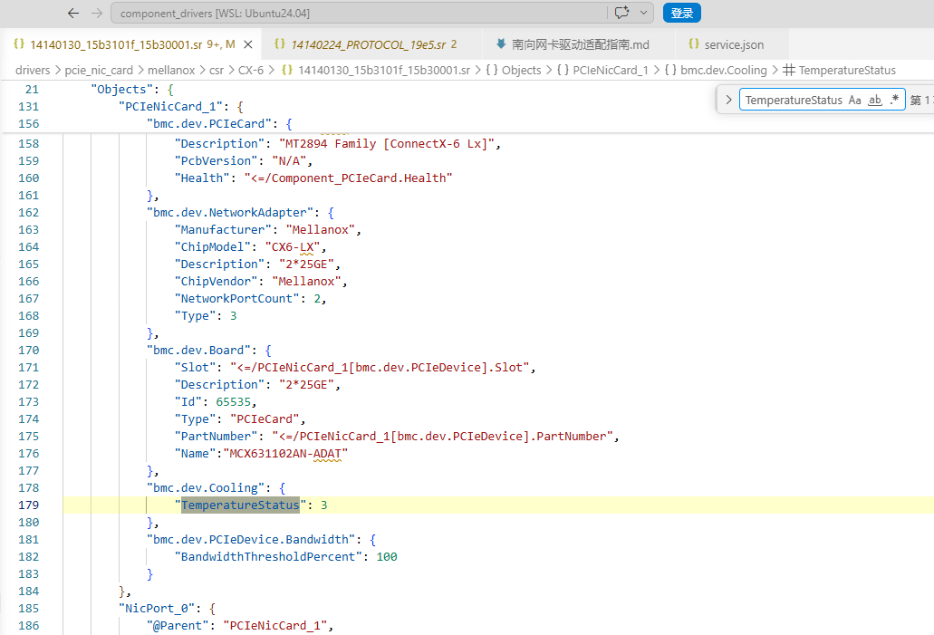Click sticky line "bmc.dev.PCIeCard": {
The width and height of the screenshot is (934, 635).
tap(220, 124)
